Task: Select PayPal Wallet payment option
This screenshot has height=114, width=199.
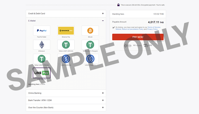Action: [42, 30]
